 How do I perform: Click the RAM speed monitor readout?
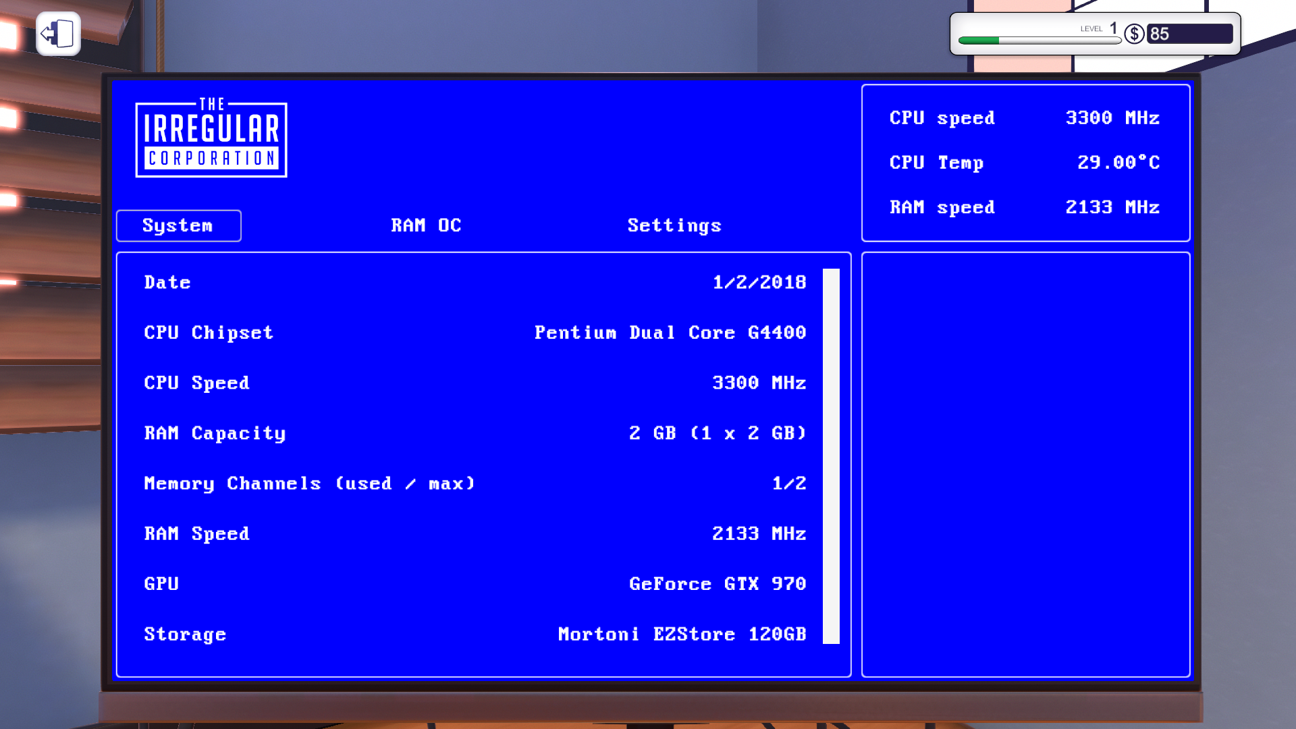pos(1024,207)
